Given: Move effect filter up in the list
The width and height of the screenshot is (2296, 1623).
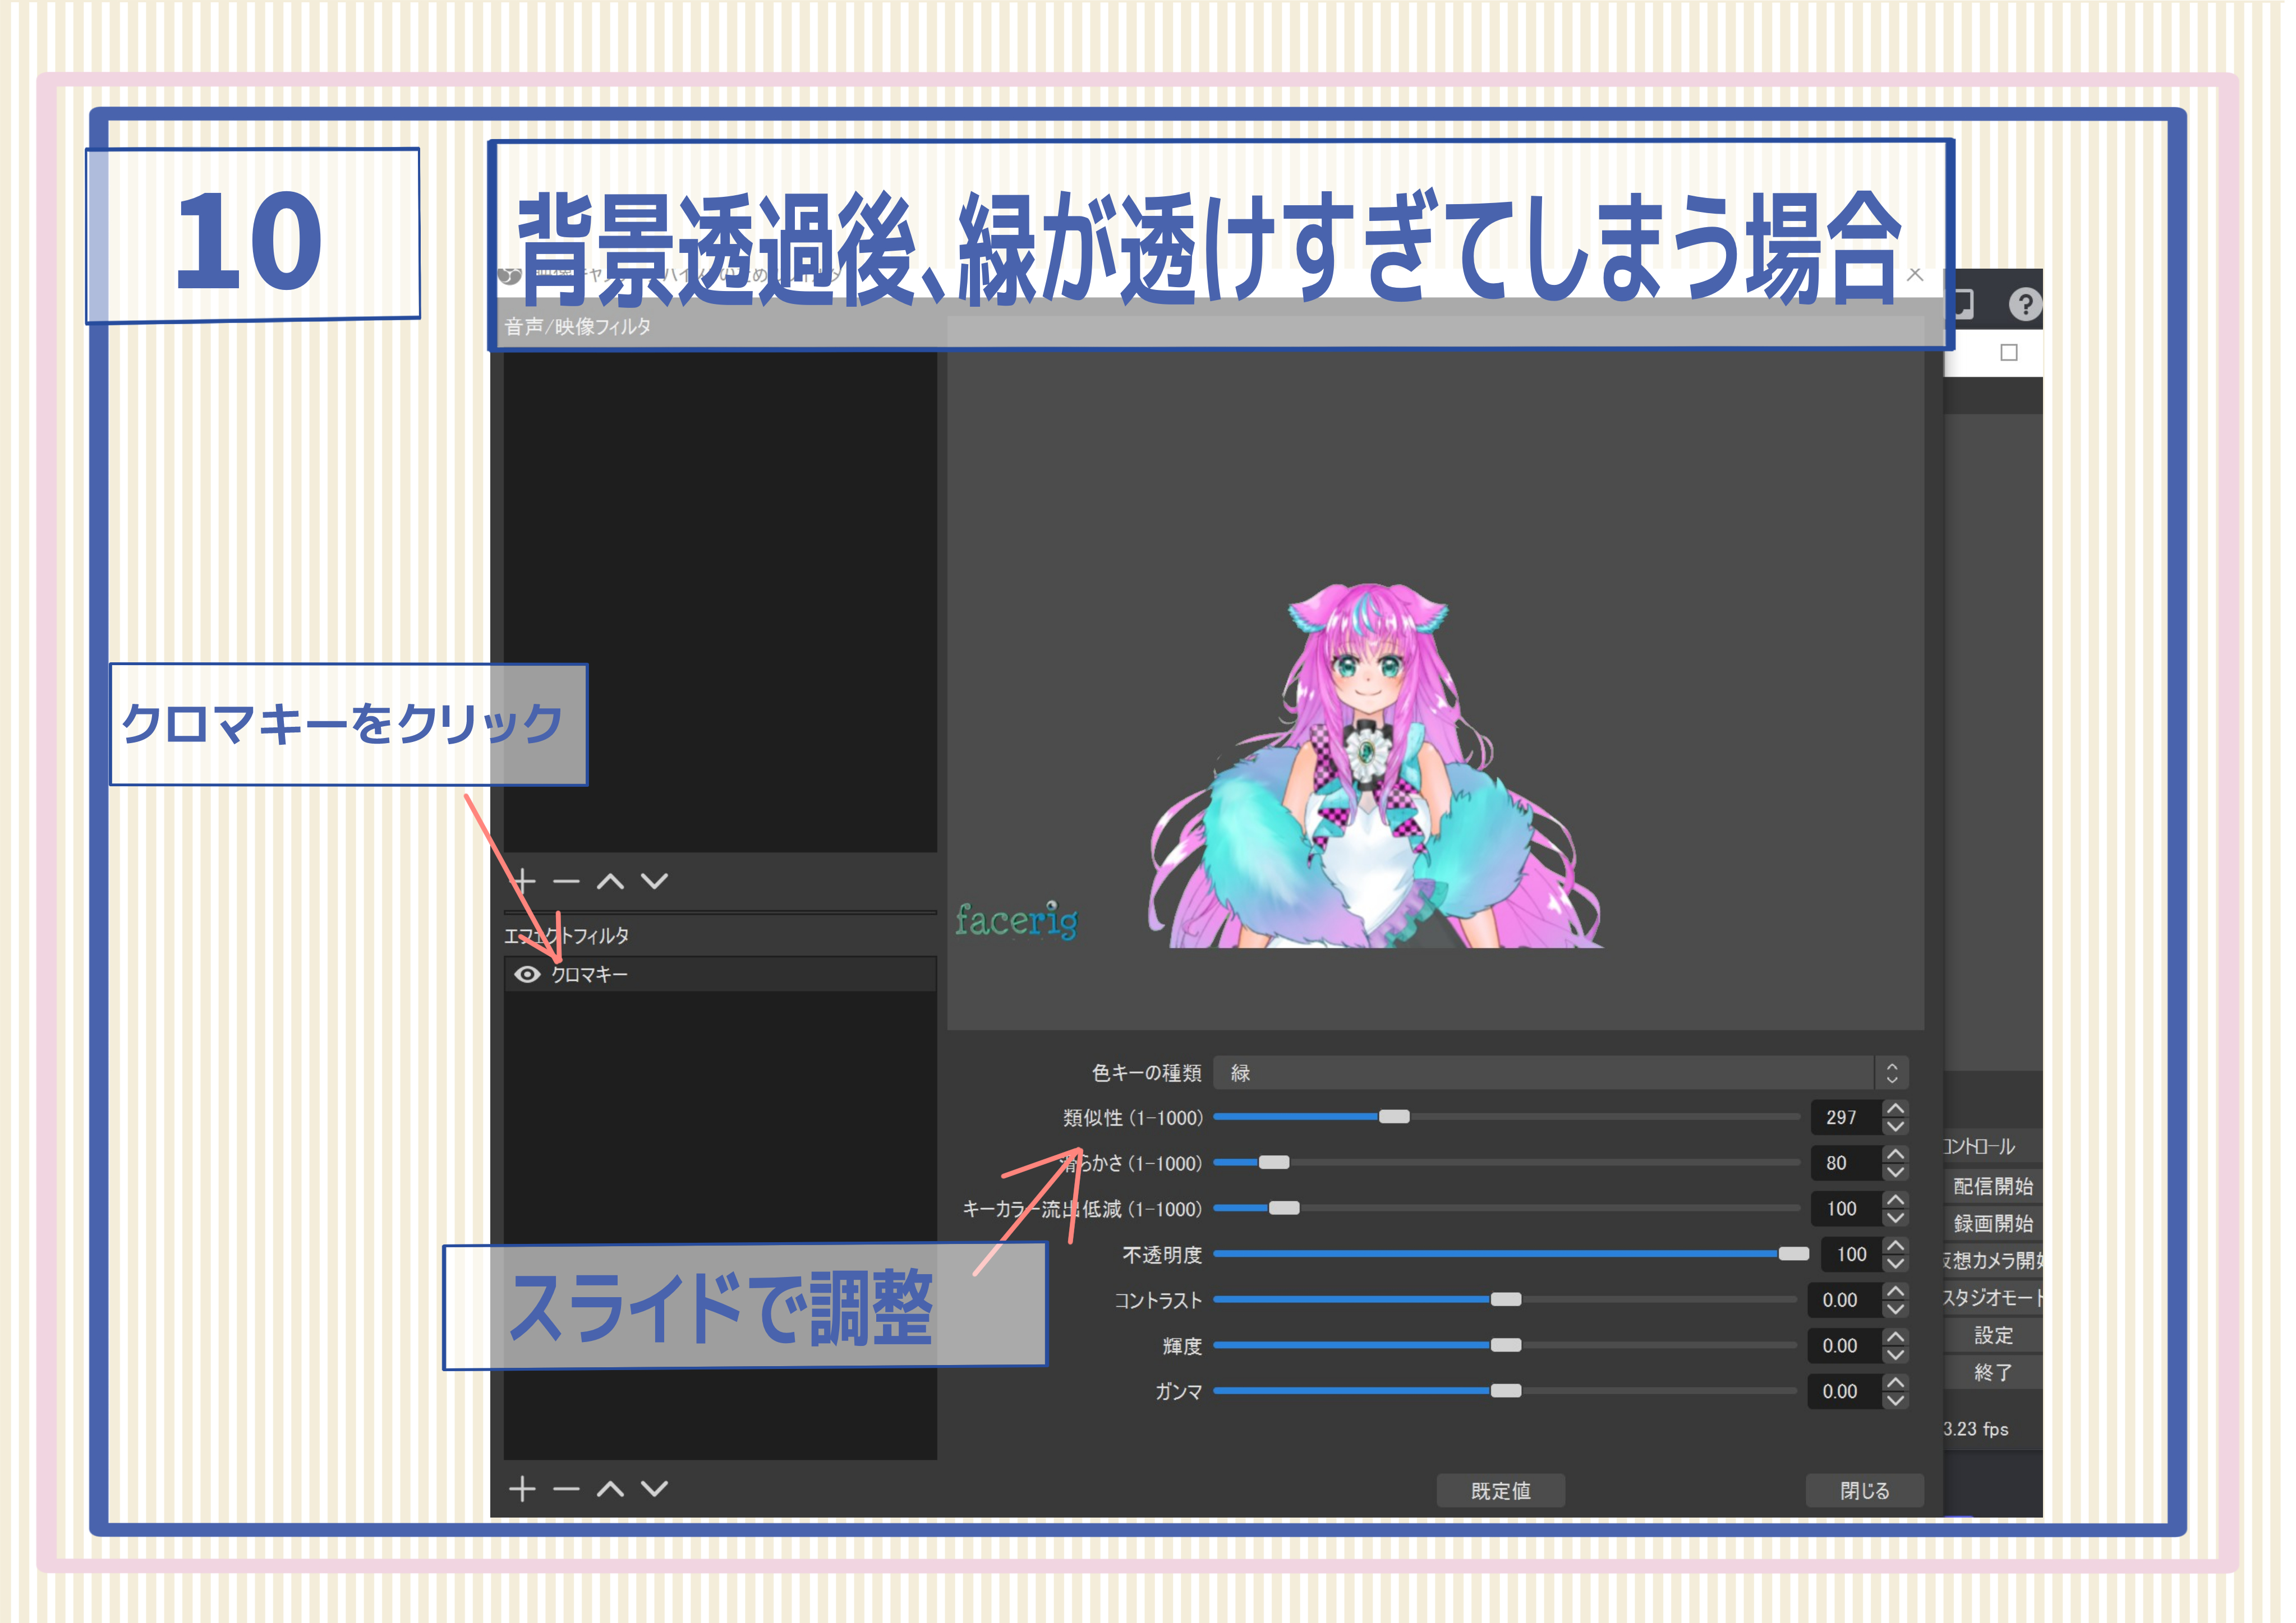Looking at the screenshot, I should coord(611,1490).
